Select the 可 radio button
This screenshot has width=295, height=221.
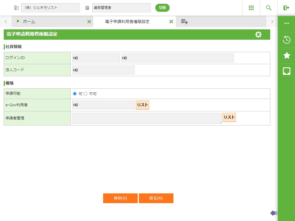75,94
